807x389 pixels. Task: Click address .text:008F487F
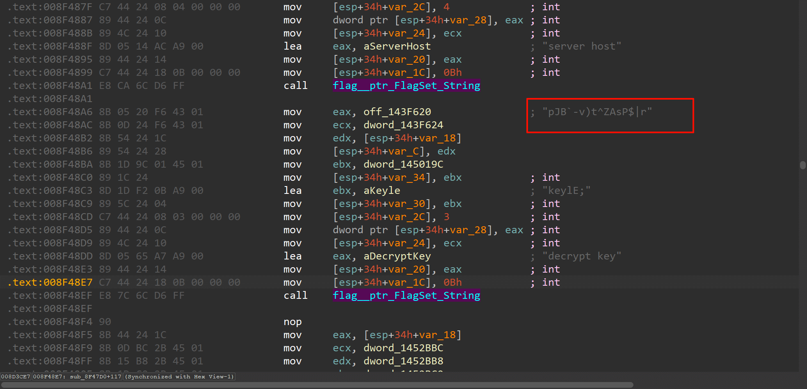pos(50,7)
